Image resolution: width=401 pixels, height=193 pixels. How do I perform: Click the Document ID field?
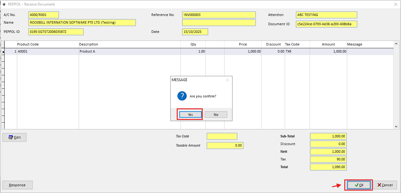[x=327, y=24]
